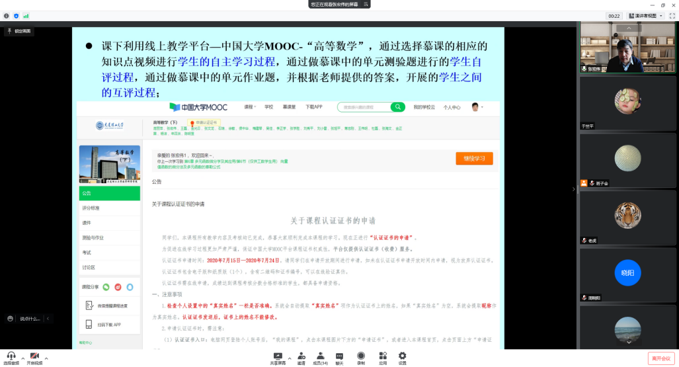Share course via green WeChat icon
The width and height of the screenshot is (679, 367).
click(106, 287)
